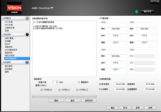The height and width of the screenshot is (112, 161).
Task: Click the gauge icon beside 狀態監控
Action: 27,18
